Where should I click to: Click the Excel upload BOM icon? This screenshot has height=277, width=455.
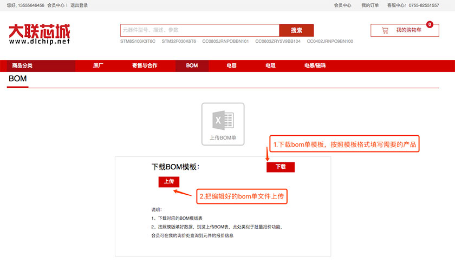coord(223,124)
